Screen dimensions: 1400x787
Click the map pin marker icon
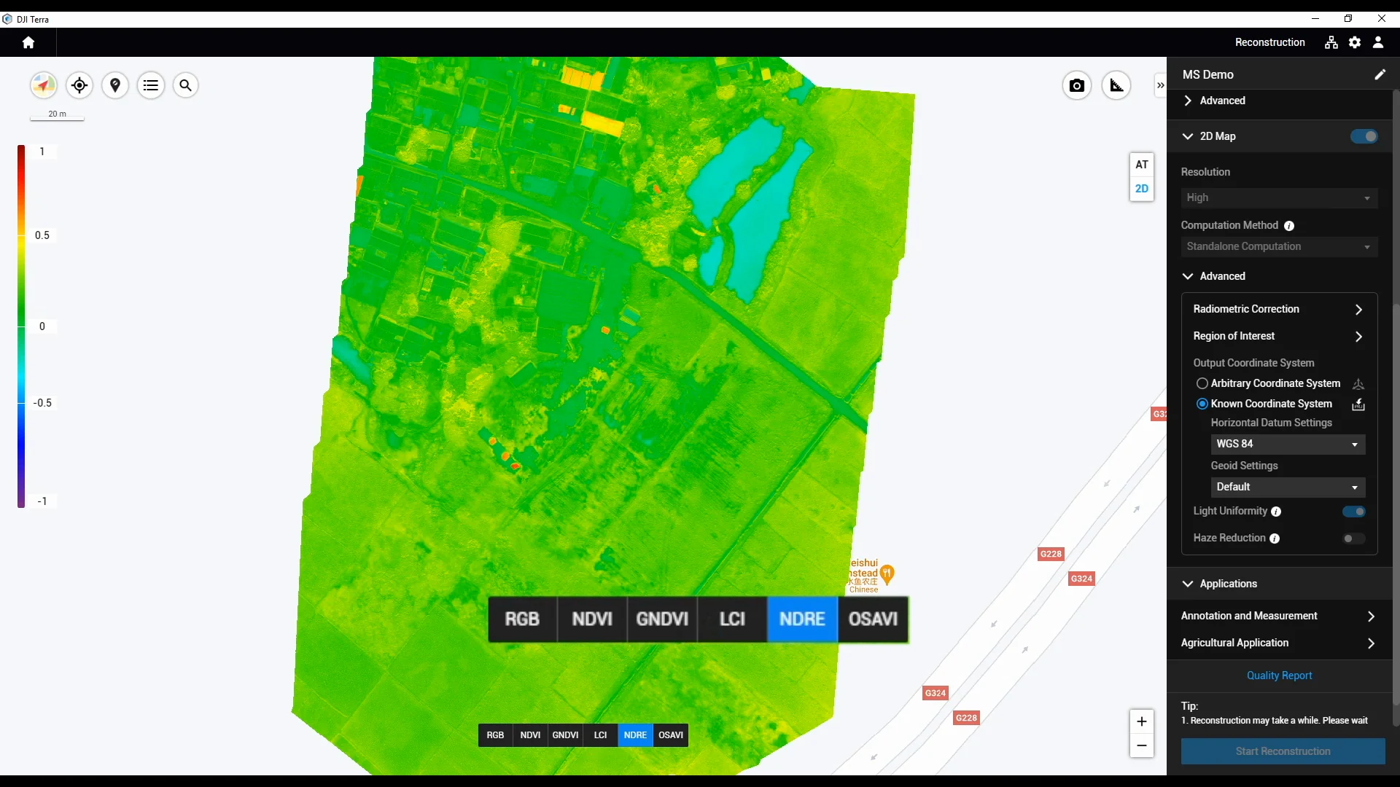pyautogui.click(x=115, y=85)
